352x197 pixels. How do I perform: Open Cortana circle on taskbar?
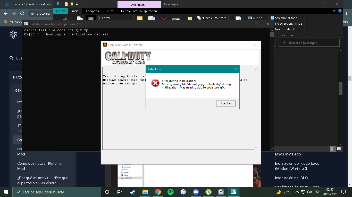[107, 192]
